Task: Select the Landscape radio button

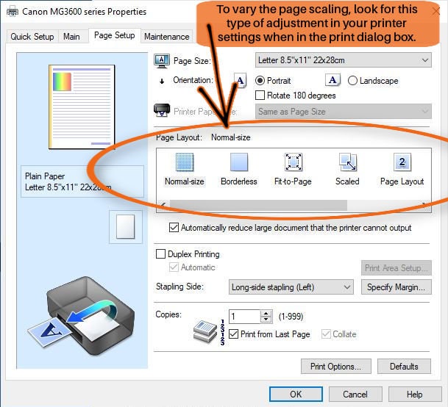Action: tap(352, 81)
